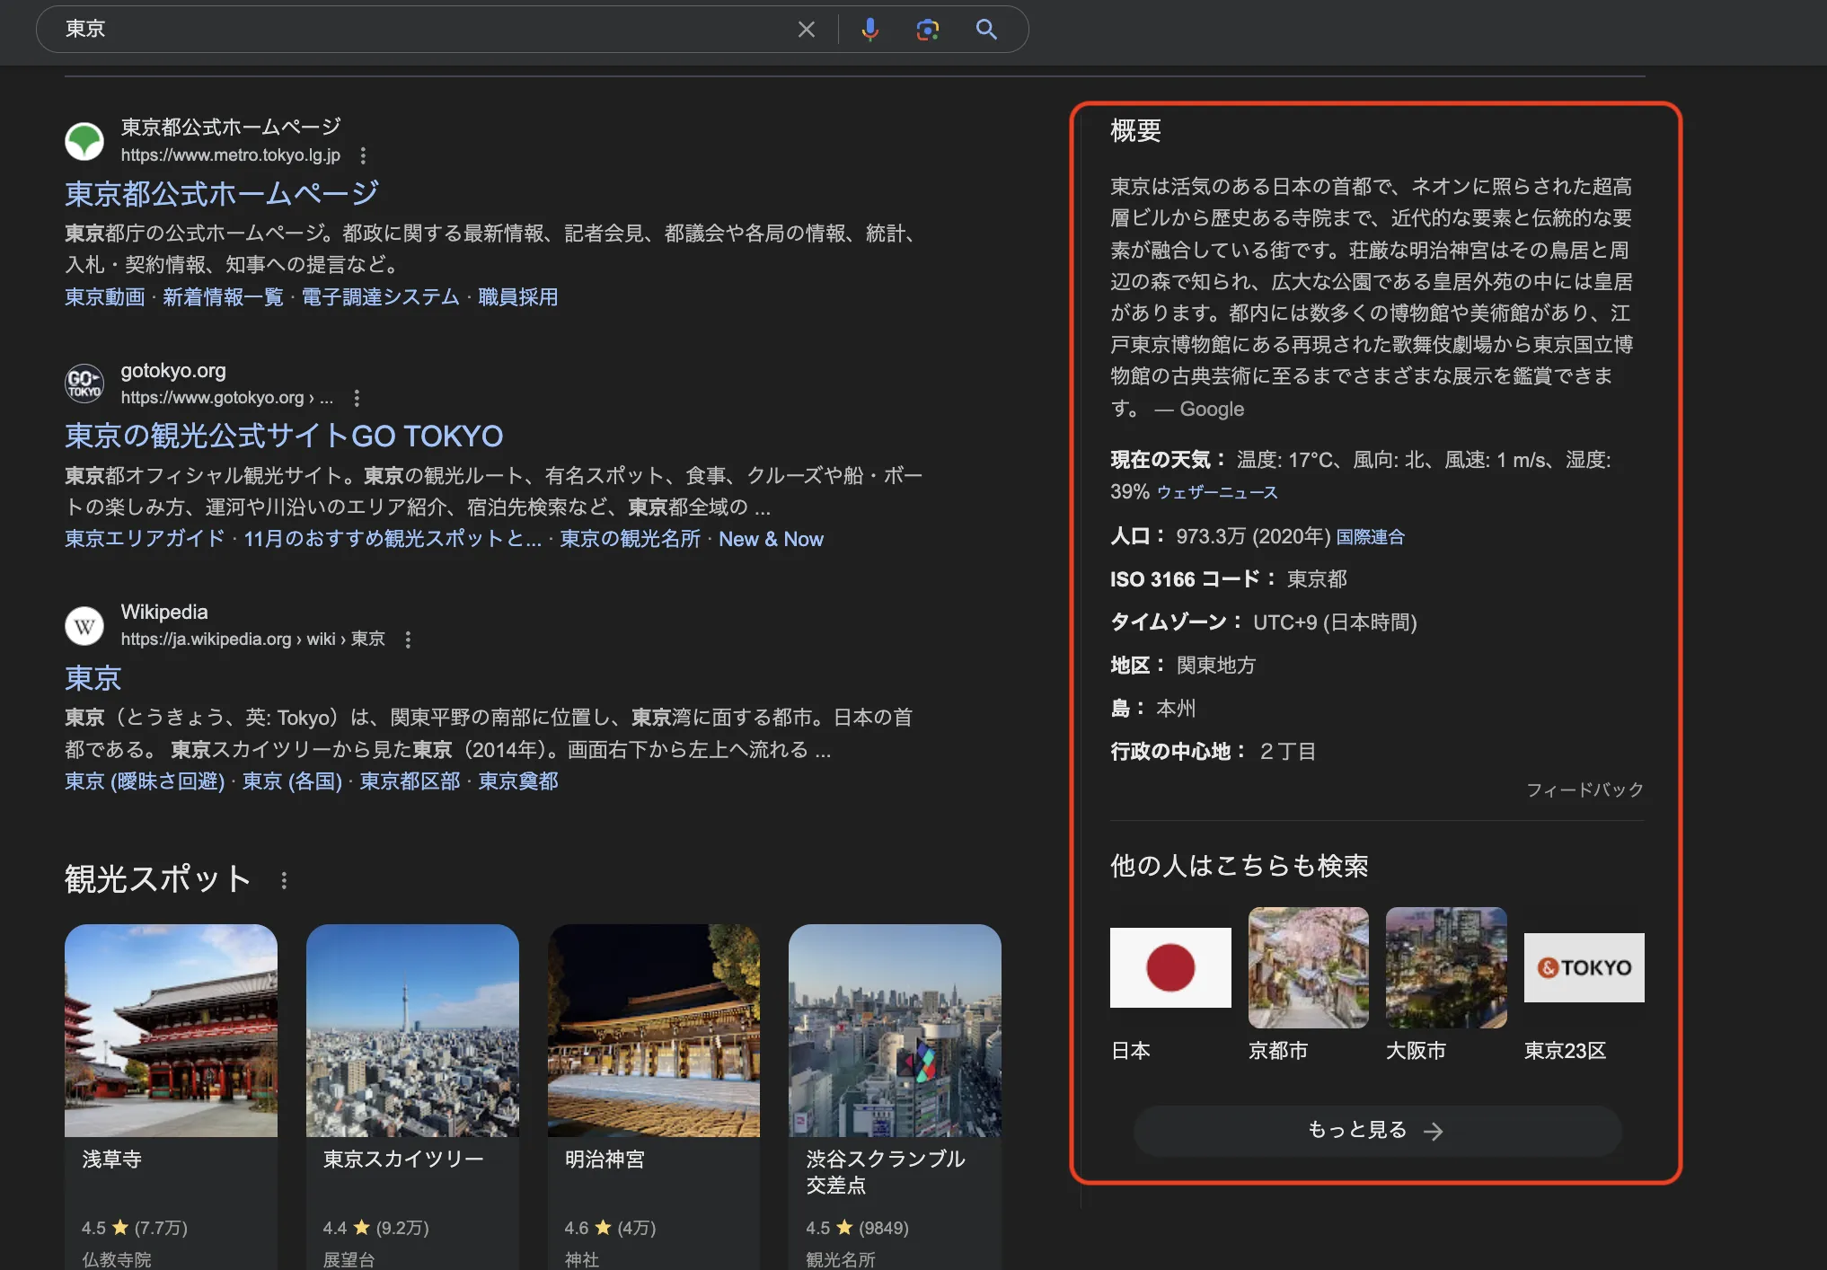The width and height of the screenshot is (1827, 1270).
Task: Open the 東京都公式ホームページ result title
Action: 222,193
